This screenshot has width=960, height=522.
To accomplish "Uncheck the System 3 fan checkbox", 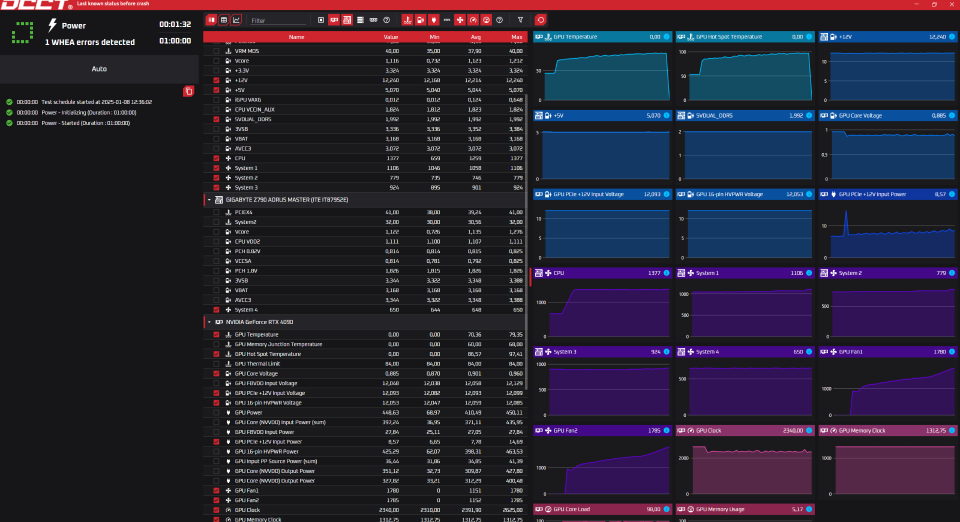I will (x=216, y=187).
